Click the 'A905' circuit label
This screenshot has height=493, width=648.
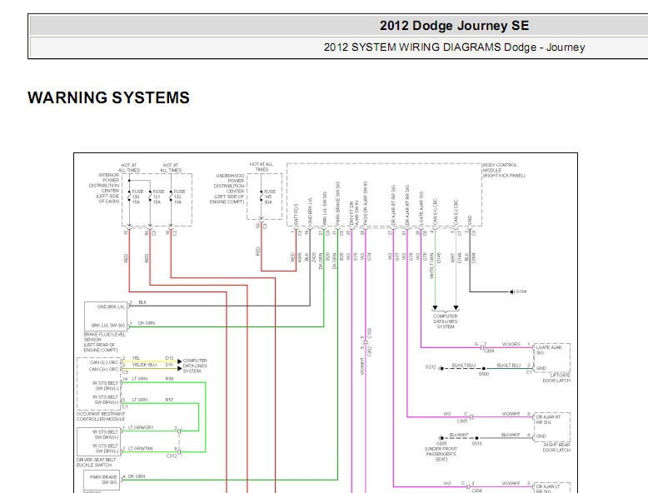click(x=300, y=257)
